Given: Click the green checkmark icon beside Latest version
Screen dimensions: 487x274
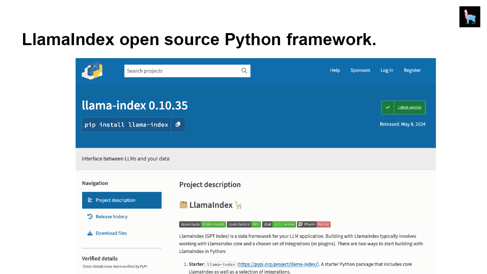Looking at the screenshot, I should click(x=388, y=107).
